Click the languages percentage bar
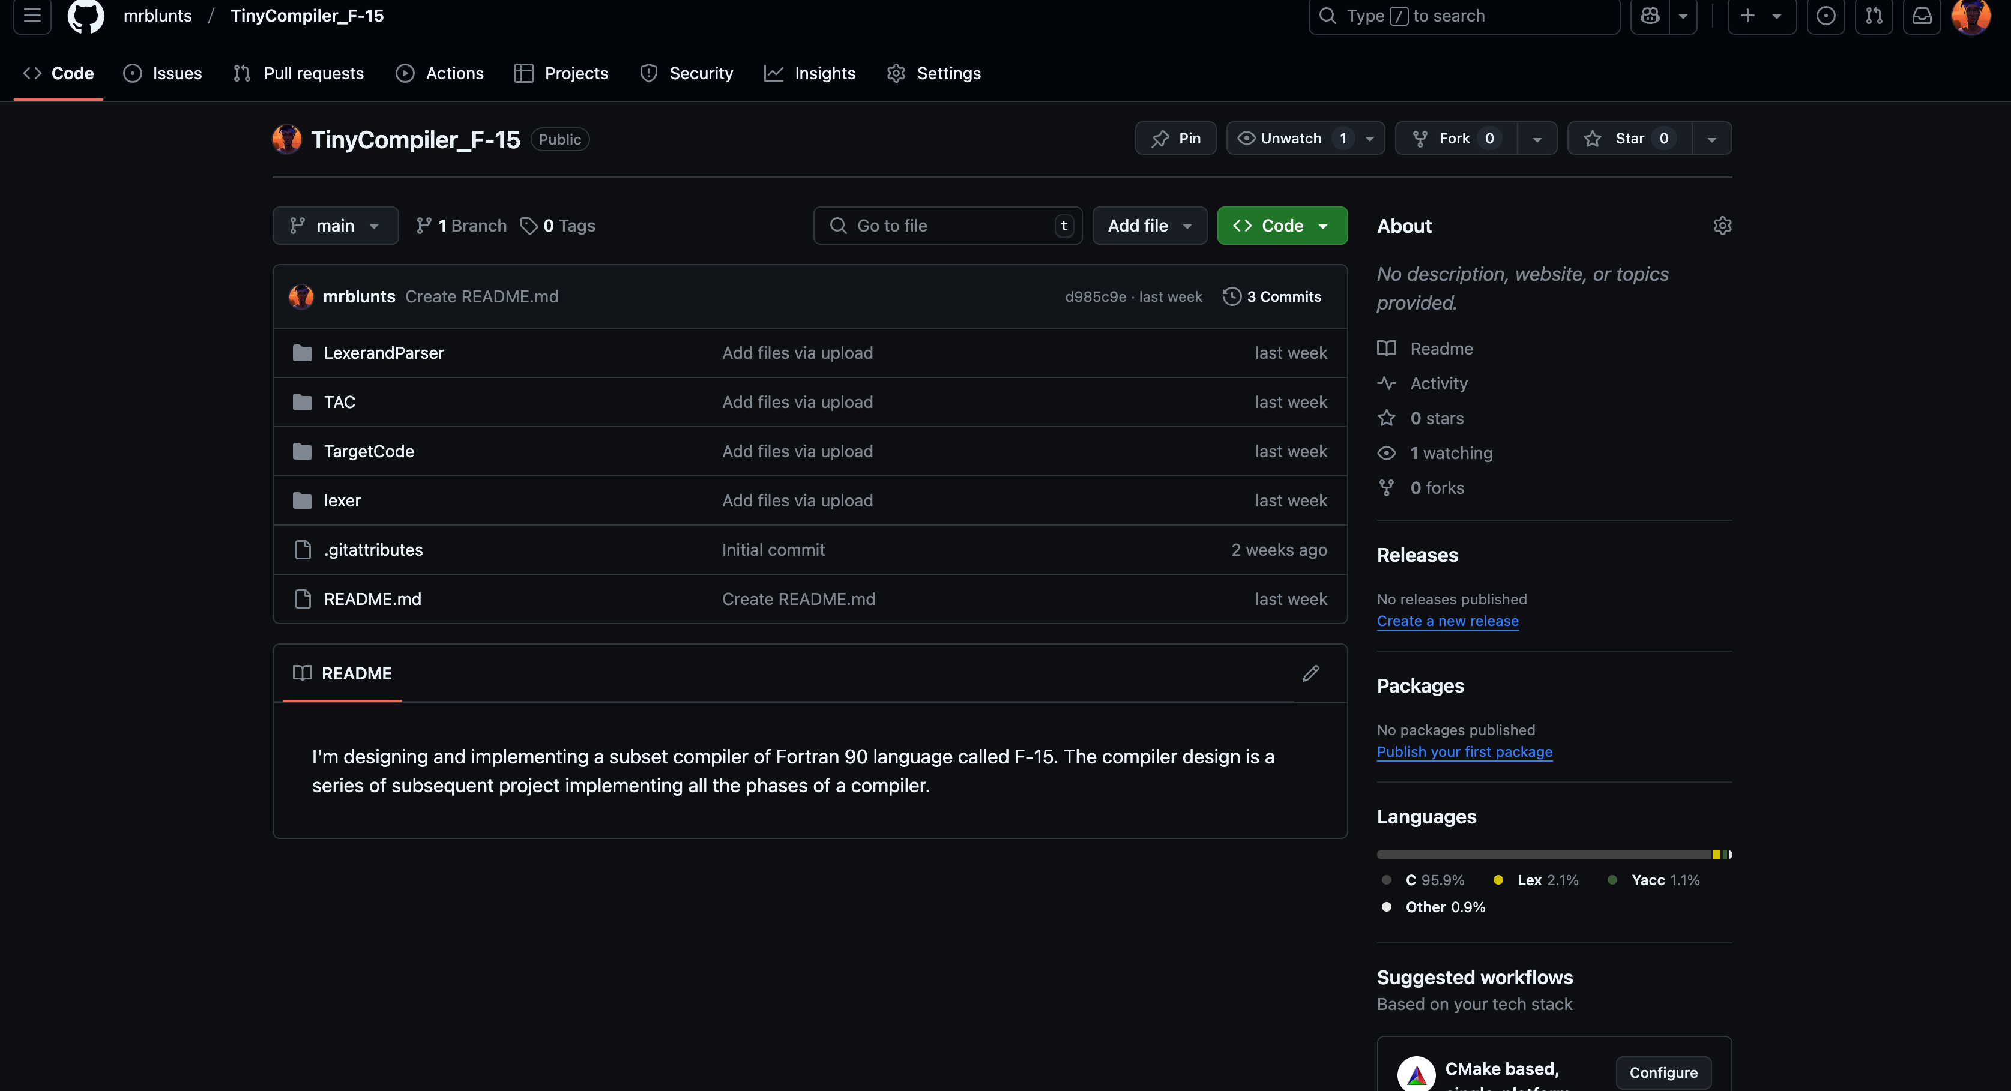Image resolution: width=2011 pixels, height=1091 pixels. click(1546, 855)
